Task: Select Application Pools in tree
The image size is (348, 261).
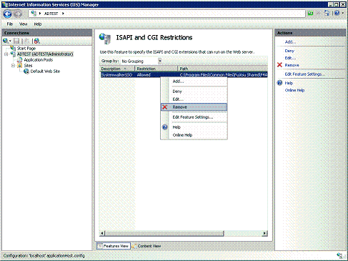Action: (x=39, y=60)
